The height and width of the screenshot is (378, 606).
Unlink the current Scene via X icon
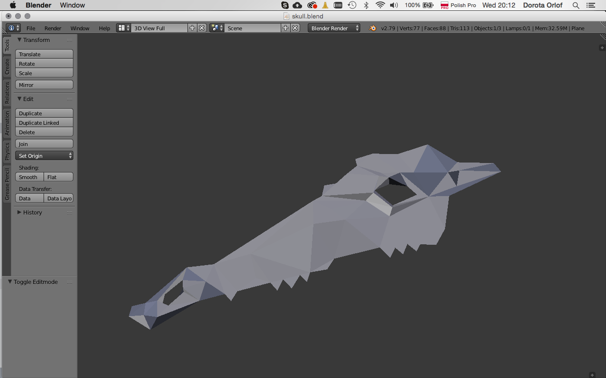[295, 28]
